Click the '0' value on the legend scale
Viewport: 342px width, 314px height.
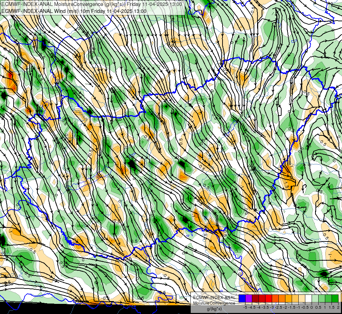point(312,307)
